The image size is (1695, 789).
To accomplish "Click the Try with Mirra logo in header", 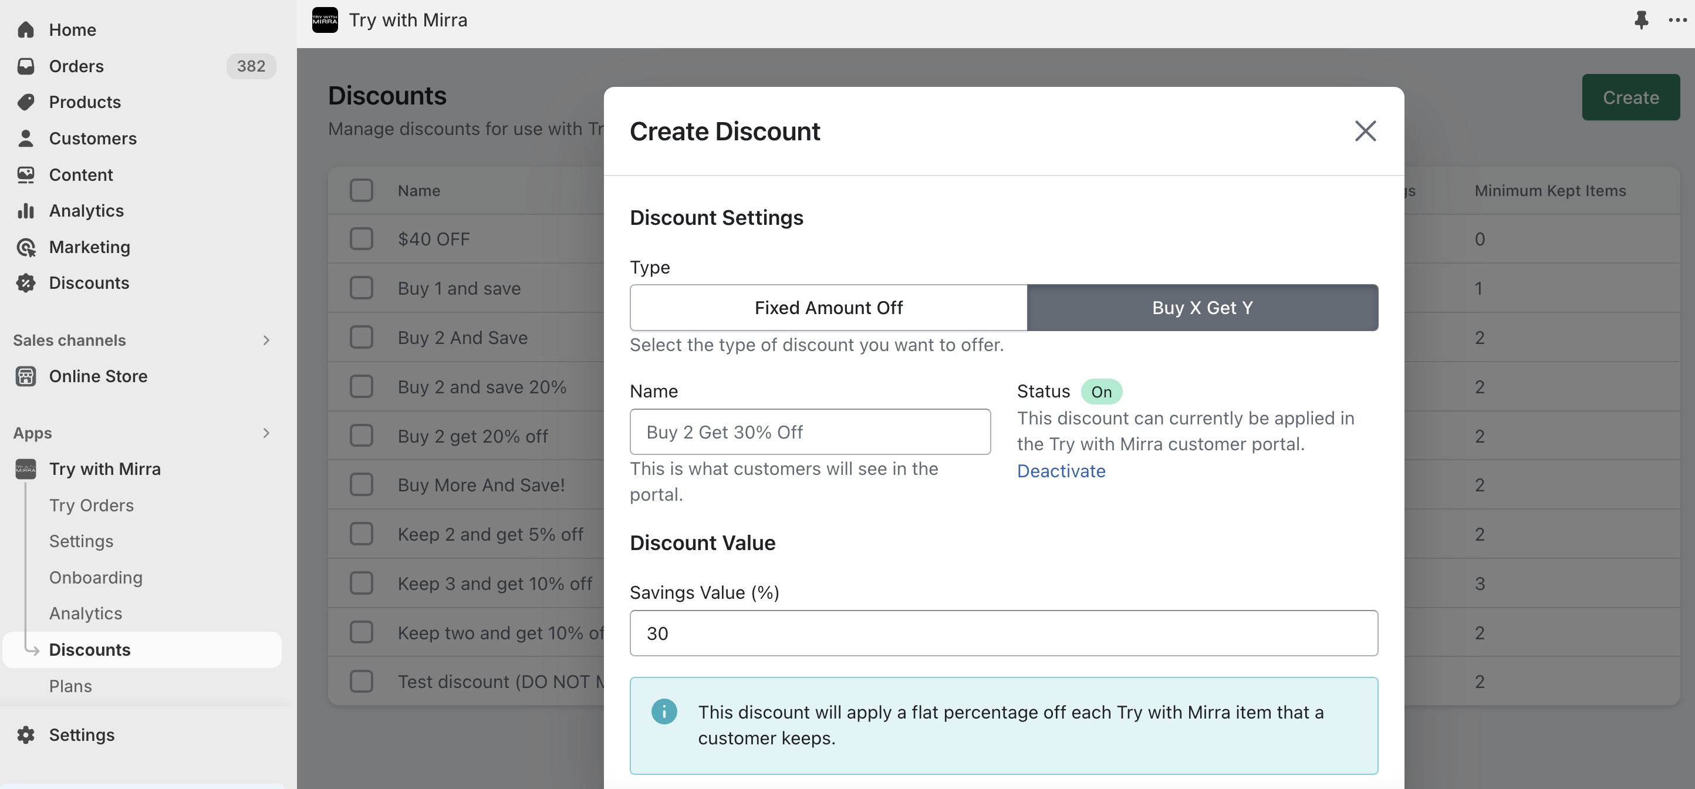I will 325,20.
